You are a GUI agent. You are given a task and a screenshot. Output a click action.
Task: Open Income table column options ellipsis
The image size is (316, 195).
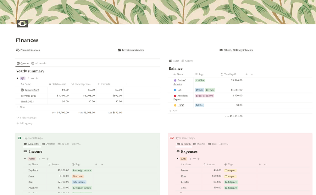tap(102, 165)
